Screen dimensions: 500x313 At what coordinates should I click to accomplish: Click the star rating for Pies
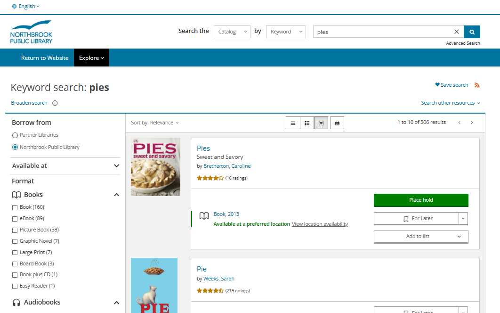tap(210, 178)
